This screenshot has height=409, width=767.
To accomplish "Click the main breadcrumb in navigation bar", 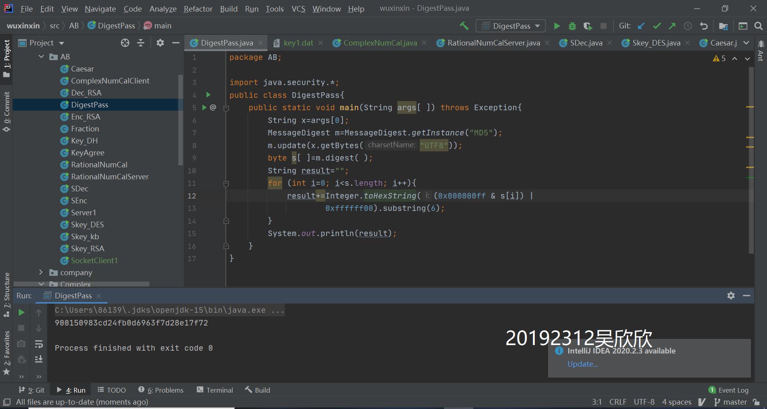I will click(x=158, y=26).
